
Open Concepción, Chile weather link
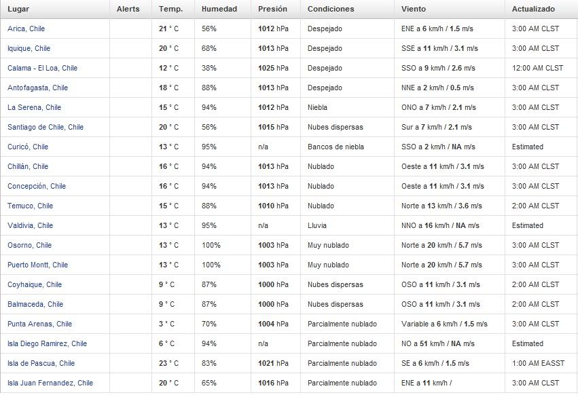point(37,187)
